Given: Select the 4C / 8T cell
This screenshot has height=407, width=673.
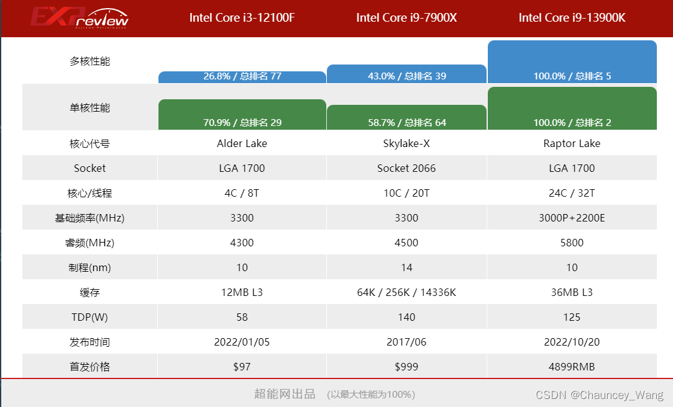Looking at the screenshot, I should coord(242,193).
